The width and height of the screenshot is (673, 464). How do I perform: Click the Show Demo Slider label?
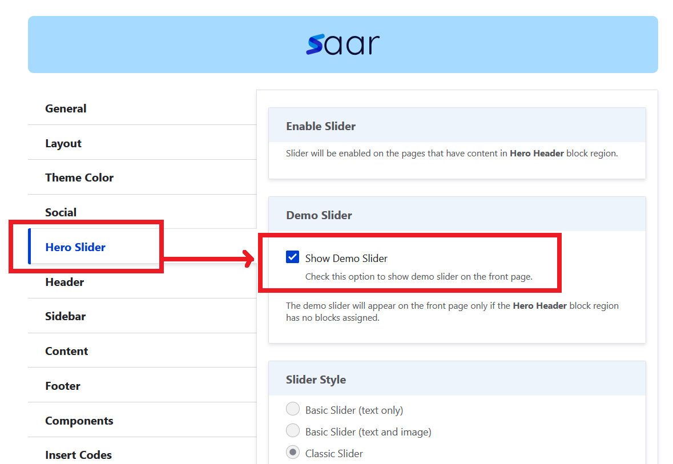pos(346,259)
